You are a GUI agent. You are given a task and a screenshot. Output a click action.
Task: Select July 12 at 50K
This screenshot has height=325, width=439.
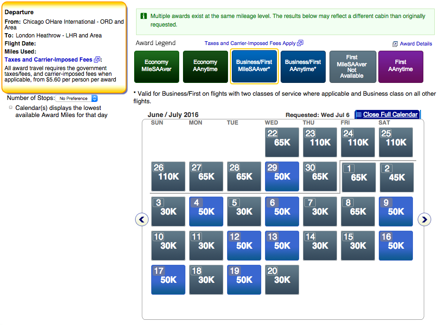[x=244, y=245]
